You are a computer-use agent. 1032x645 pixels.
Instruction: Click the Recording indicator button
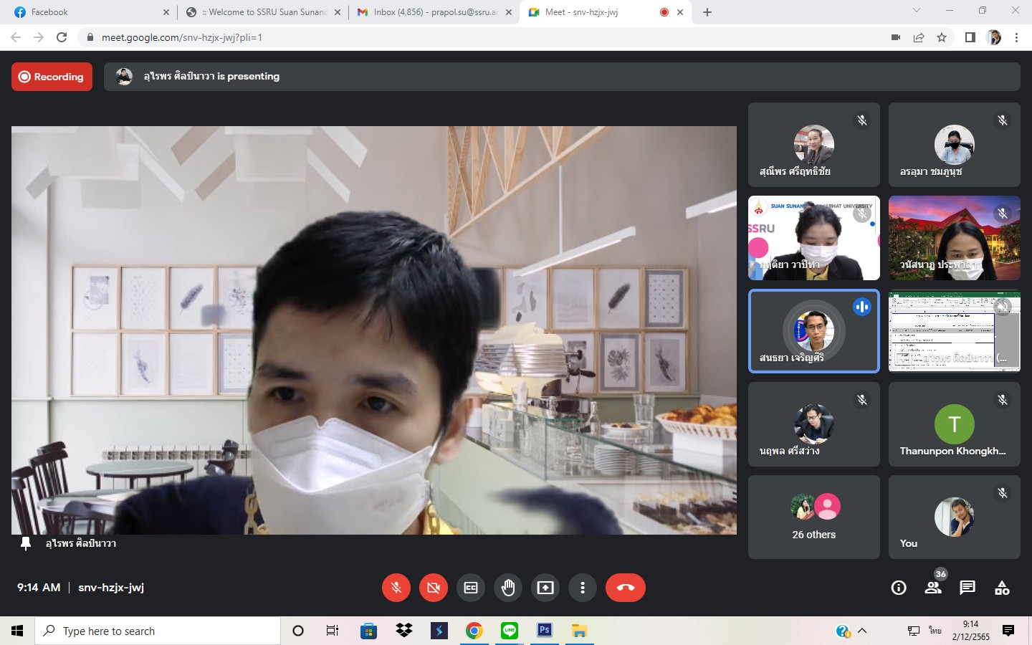tap(52, 77)
